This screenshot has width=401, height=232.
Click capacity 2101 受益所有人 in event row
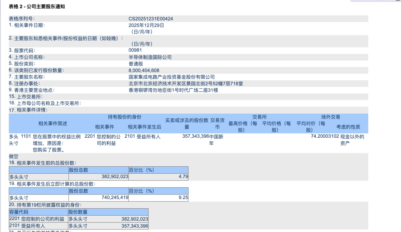coord(143,137)
